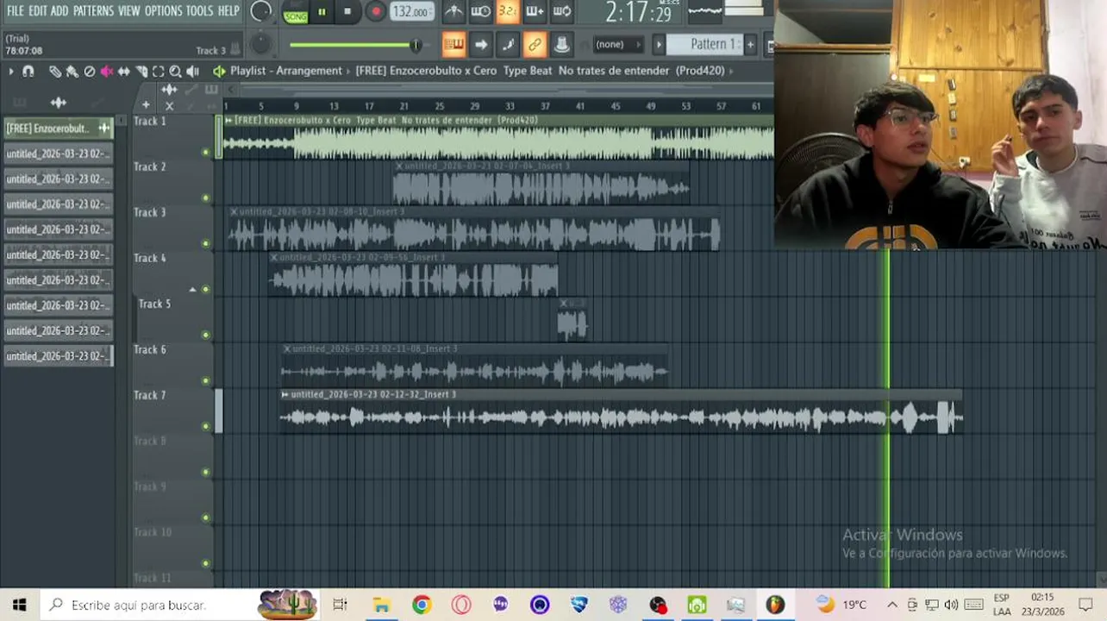Open the HELP menu
Image resolution: width=1107 pixels, height=621 pixels.
coord(228,11)
